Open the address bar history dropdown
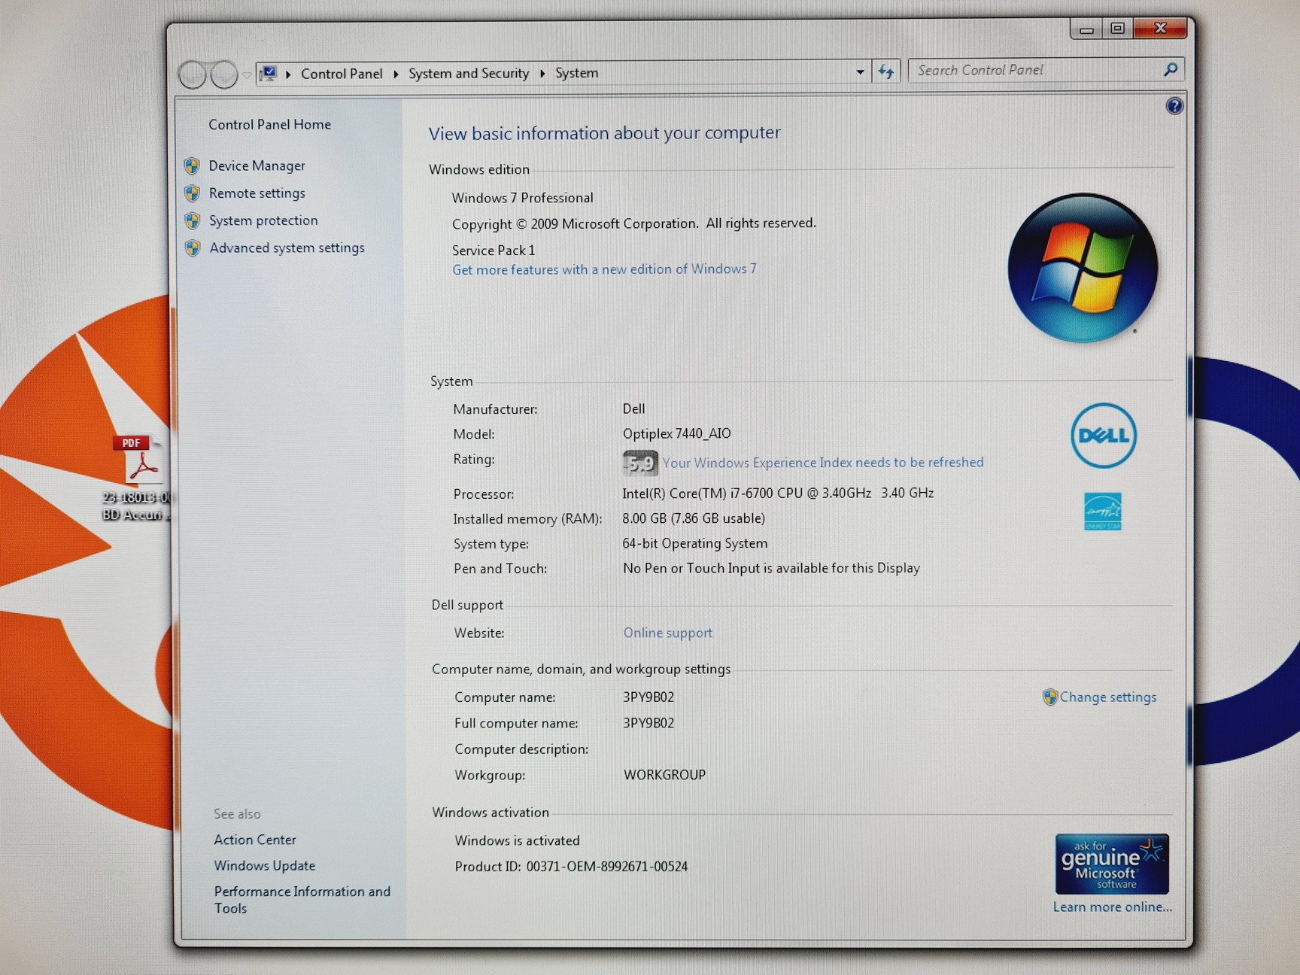 click(860, 72)
